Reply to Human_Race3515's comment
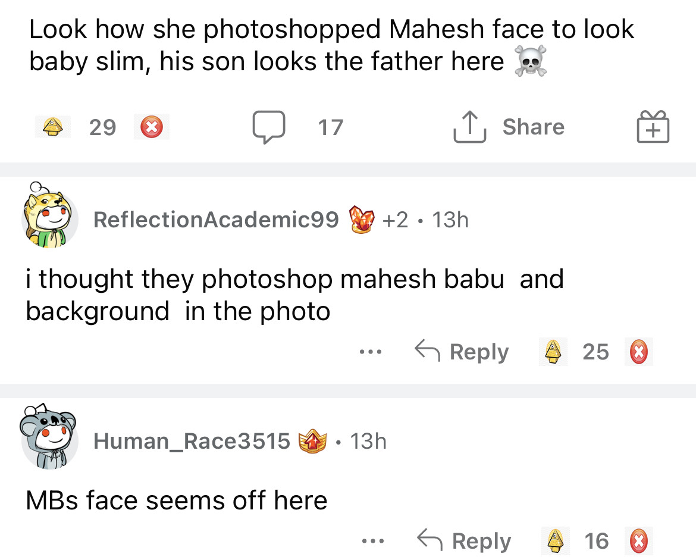The width and height of the screenshot is (696, 560). (464, 541)
